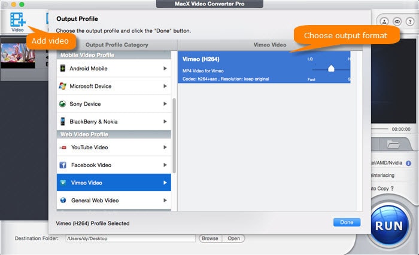This screenshot has height=255, width=419.
Task: Click the Vimeo Video column header
Action: tap(270, 45)
